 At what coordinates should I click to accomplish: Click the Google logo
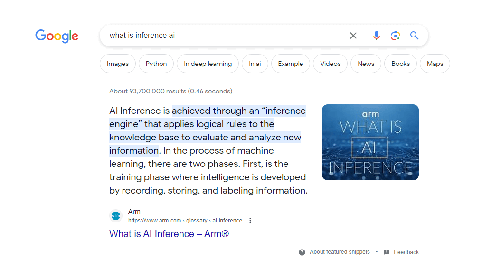coord(57,36)
